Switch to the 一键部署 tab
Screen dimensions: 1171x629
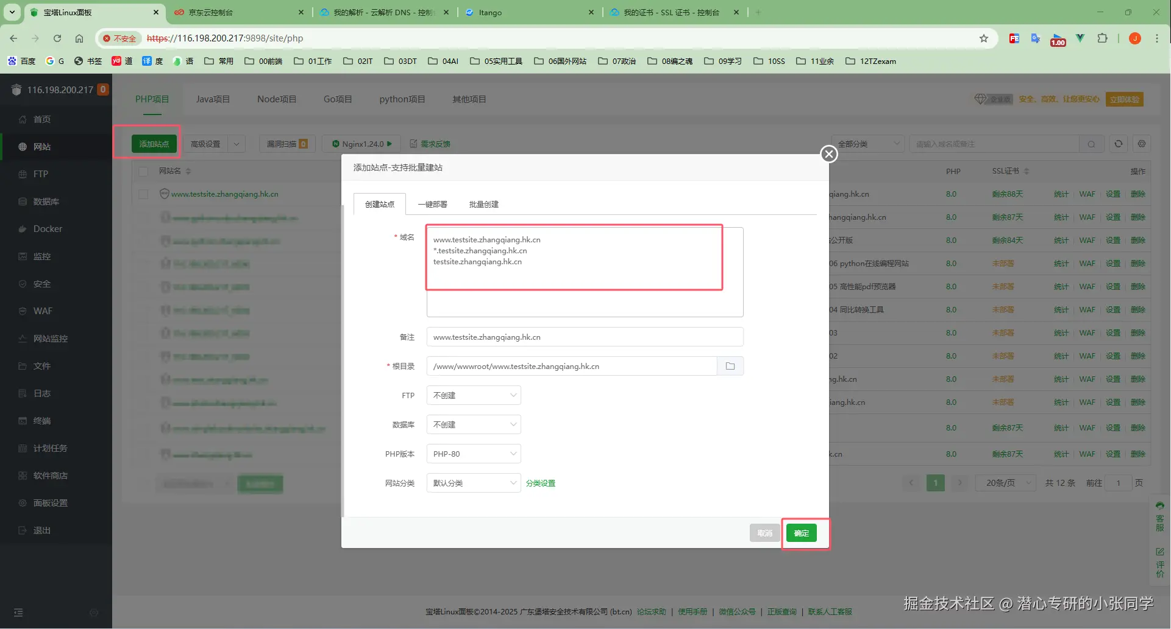click(433, 205)
